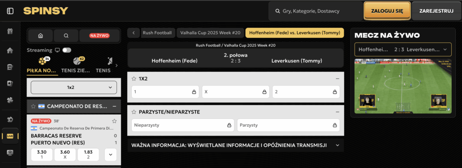Click Leverkusen (Tommy) in the scoreboard
This screenshot has width=462, height=168.
pyautogui.click(x=297, y=61)
